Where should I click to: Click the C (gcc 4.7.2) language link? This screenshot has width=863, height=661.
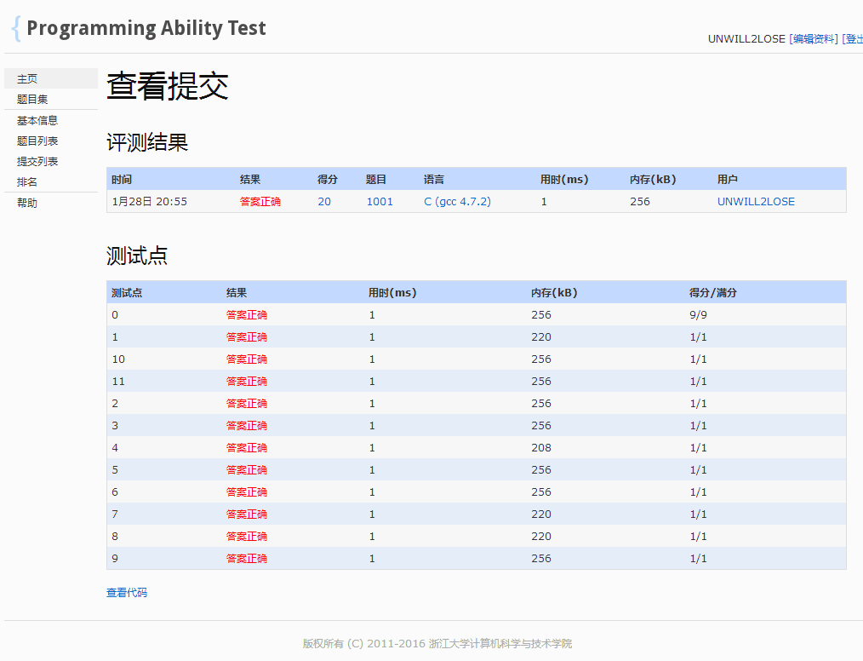[x=457, y=202]
